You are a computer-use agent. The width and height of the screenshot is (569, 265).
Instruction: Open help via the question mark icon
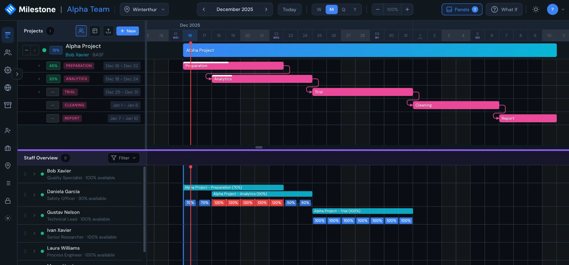[494, 9]
